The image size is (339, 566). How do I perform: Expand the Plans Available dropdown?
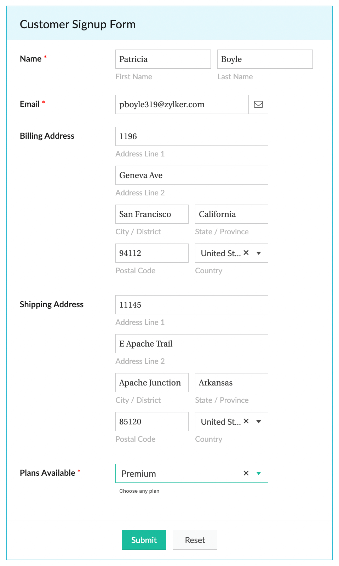(259, 473)
